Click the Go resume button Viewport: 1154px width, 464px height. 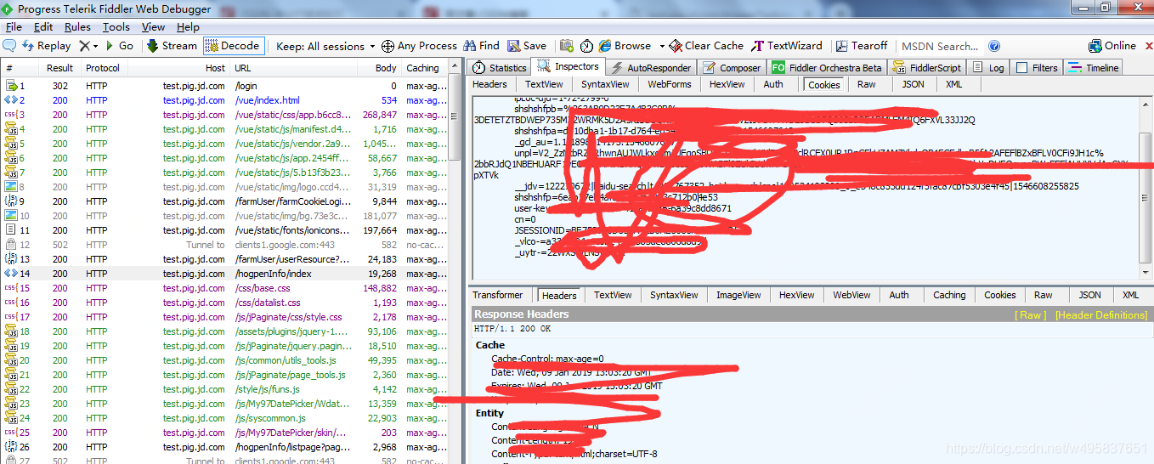(x=119, y=46)
